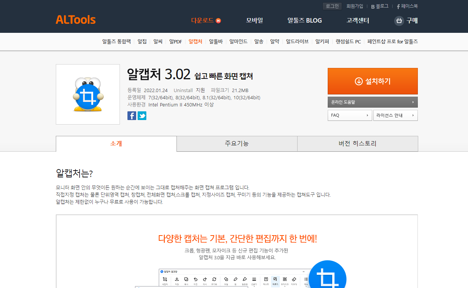The height and width of the screenshot is (288, 468).
Task: Open the FAQ button
Action: click(x=350, y=115)
